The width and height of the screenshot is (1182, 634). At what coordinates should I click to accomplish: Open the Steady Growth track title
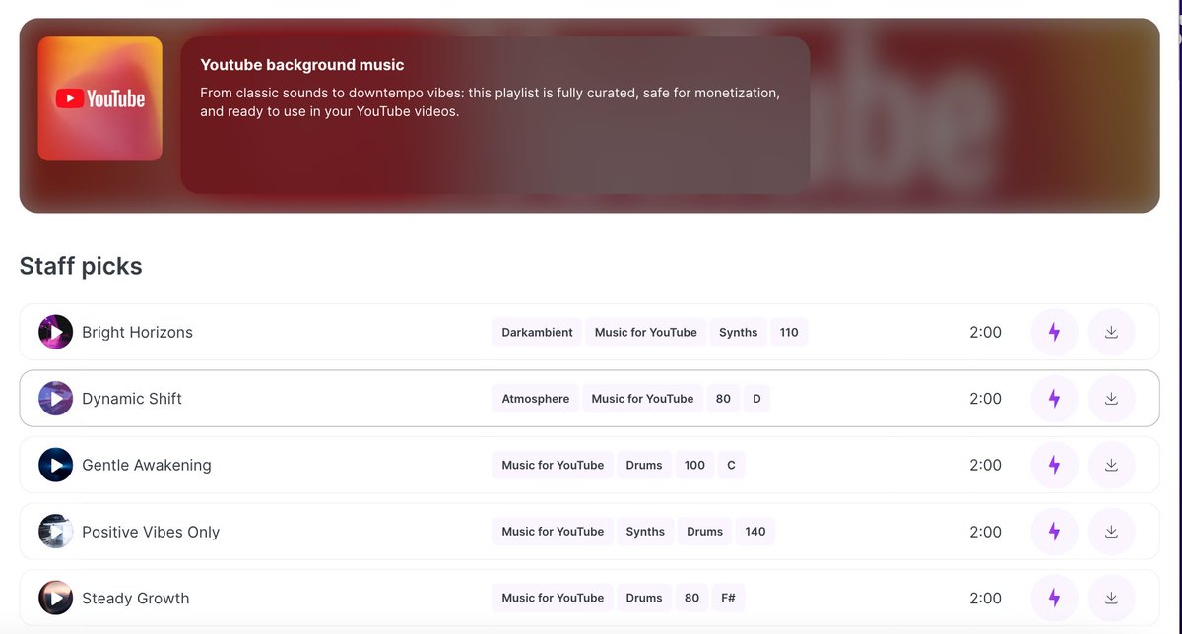pos(136,598)
